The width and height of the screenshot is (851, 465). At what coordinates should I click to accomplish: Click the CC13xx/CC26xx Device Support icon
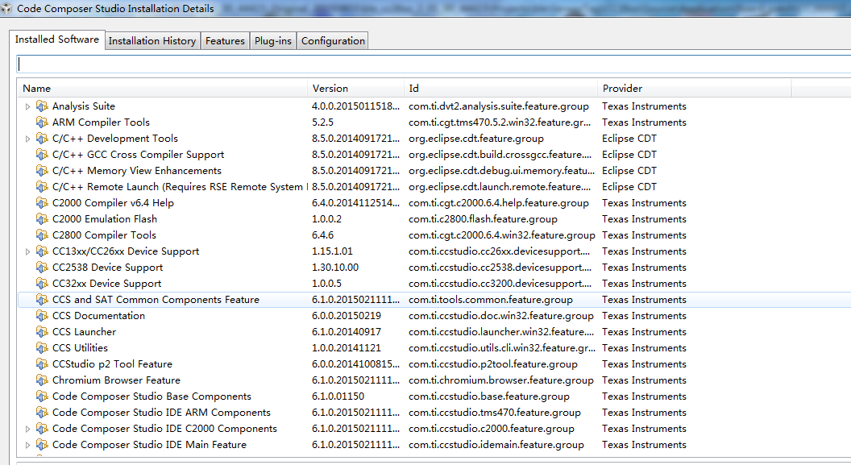(x=43, y=251)
